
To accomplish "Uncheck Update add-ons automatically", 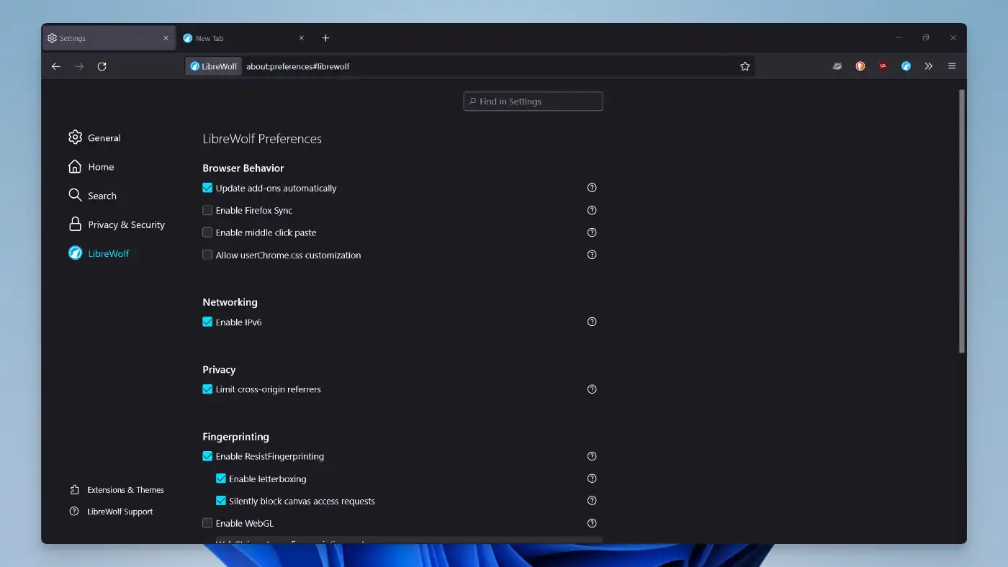I will [x=207, y=189].
